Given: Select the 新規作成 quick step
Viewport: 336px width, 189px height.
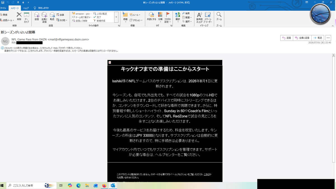Looking at the screenshot, I should 99,21.
